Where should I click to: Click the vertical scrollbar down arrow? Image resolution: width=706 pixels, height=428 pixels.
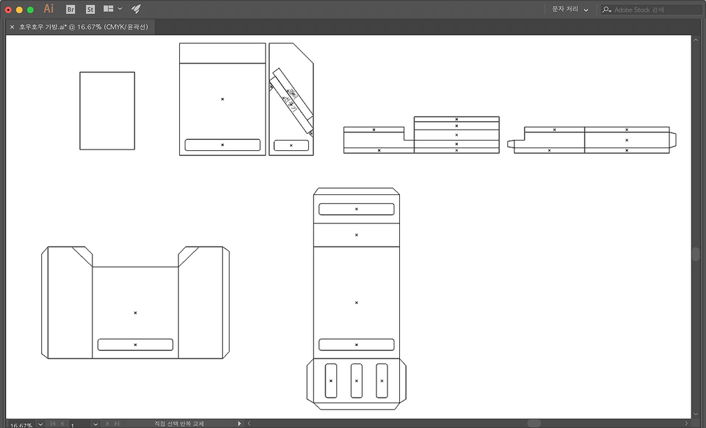click(696, 414)
